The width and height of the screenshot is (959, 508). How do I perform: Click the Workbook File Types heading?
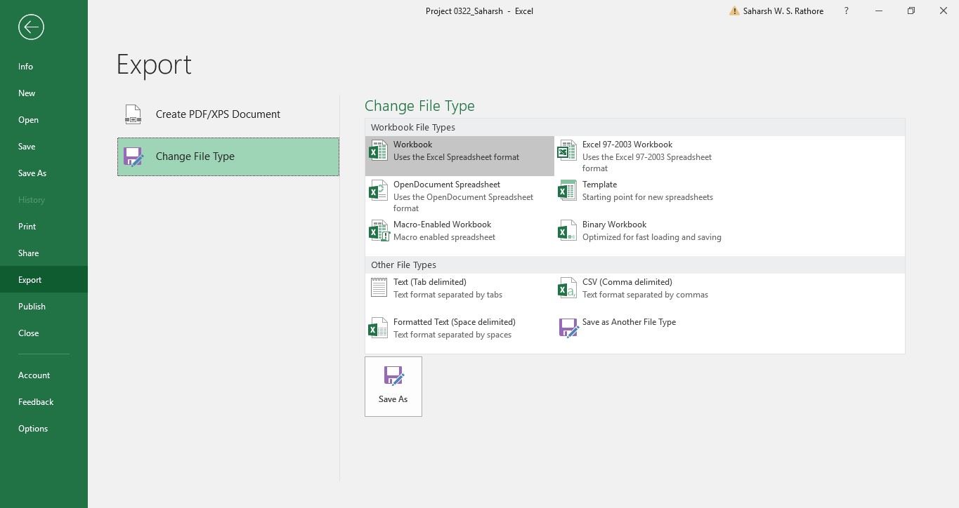click(412, 128)
